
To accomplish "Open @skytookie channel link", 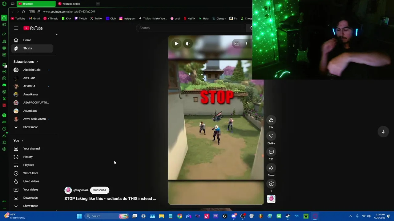I will (x=81, y=190).
